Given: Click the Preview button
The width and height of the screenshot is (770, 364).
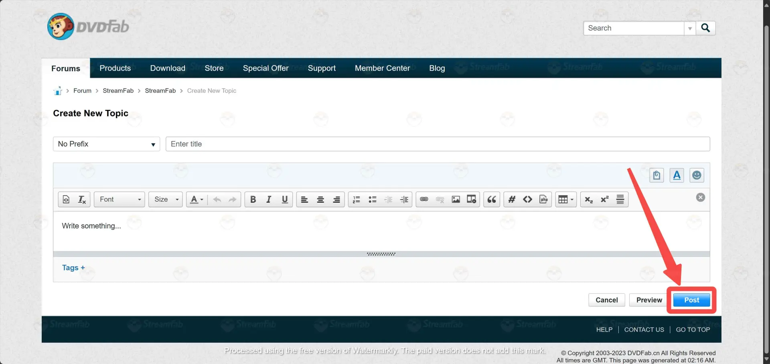Looking at the screenshot, I should click(649, 300).
